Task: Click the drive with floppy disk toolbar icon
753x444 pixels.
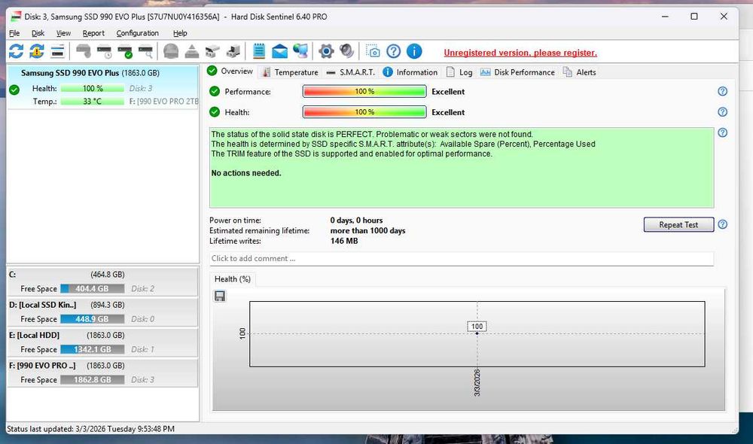Action: (x=233, y=51)
